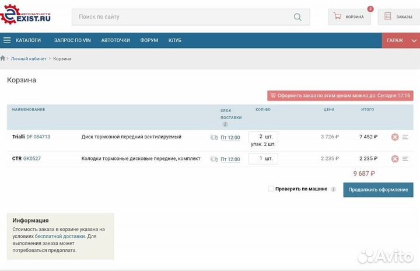Open the Форум menu item
The width and height of the screenshot is (420, 271).
pyautogui.click(x=149, y=40)
